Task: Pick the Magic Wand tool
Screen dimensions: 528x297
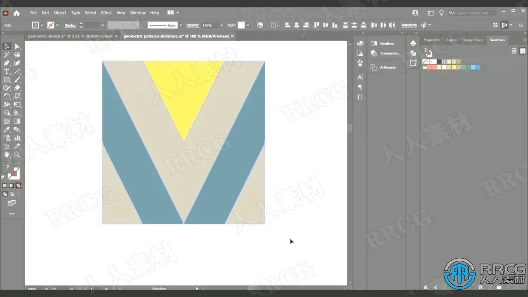Action: 7,55
